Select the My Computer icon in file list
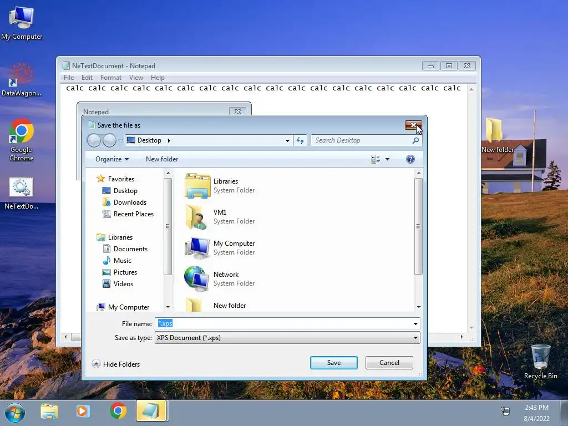This screenshot has width=568, height=426. coord(197,248)
